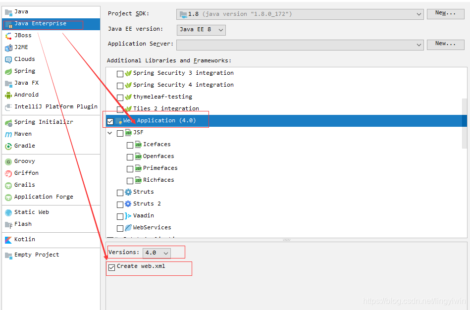Select Static Web label

(x=32, y=212)
